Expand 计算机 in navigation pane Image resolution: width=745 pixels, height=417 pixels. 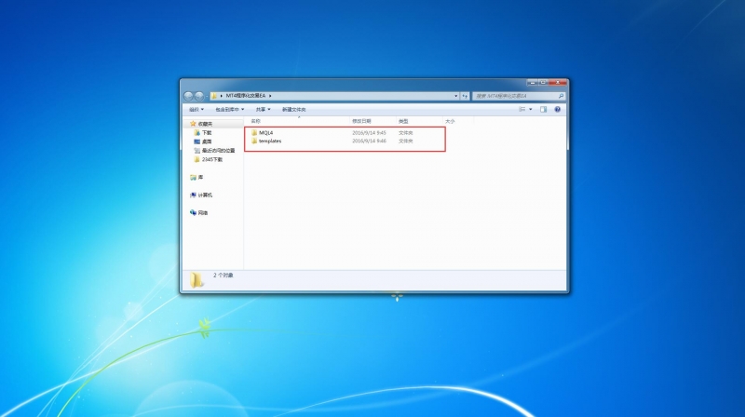pyautogui.click(x=204, y=195)
